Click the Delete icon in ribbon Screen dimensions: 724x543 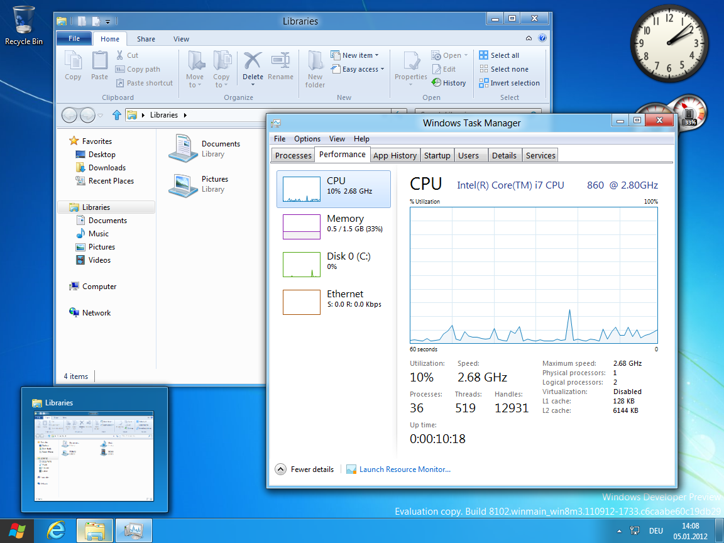(253, 62)
